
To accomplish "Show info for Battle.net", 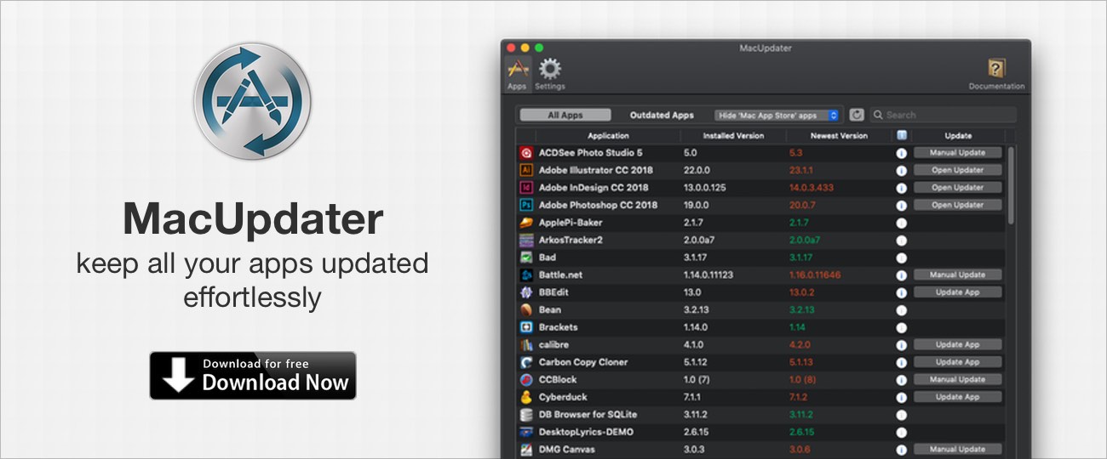I will pyautogui.click(x=901, y=275).
